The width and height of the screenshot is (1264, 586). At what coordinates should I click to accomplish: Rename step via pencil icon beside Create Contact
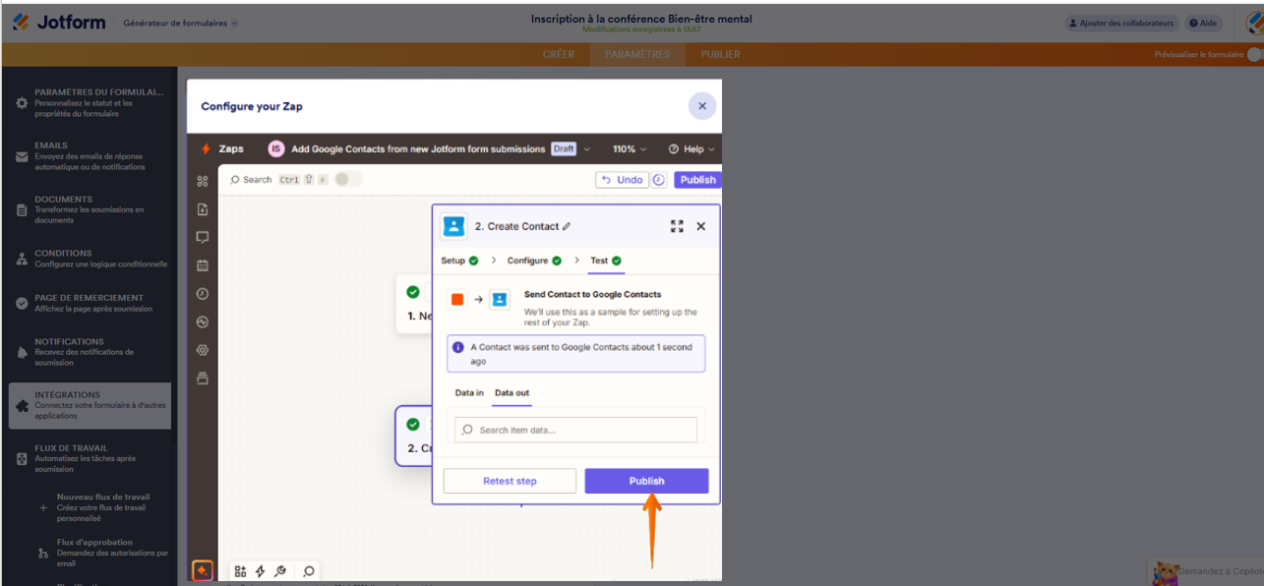click(567, 226)
